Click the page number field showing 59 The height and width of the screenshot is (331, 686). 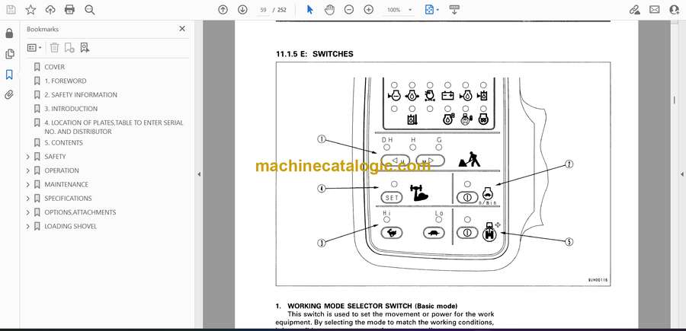[x=263, y=10]
